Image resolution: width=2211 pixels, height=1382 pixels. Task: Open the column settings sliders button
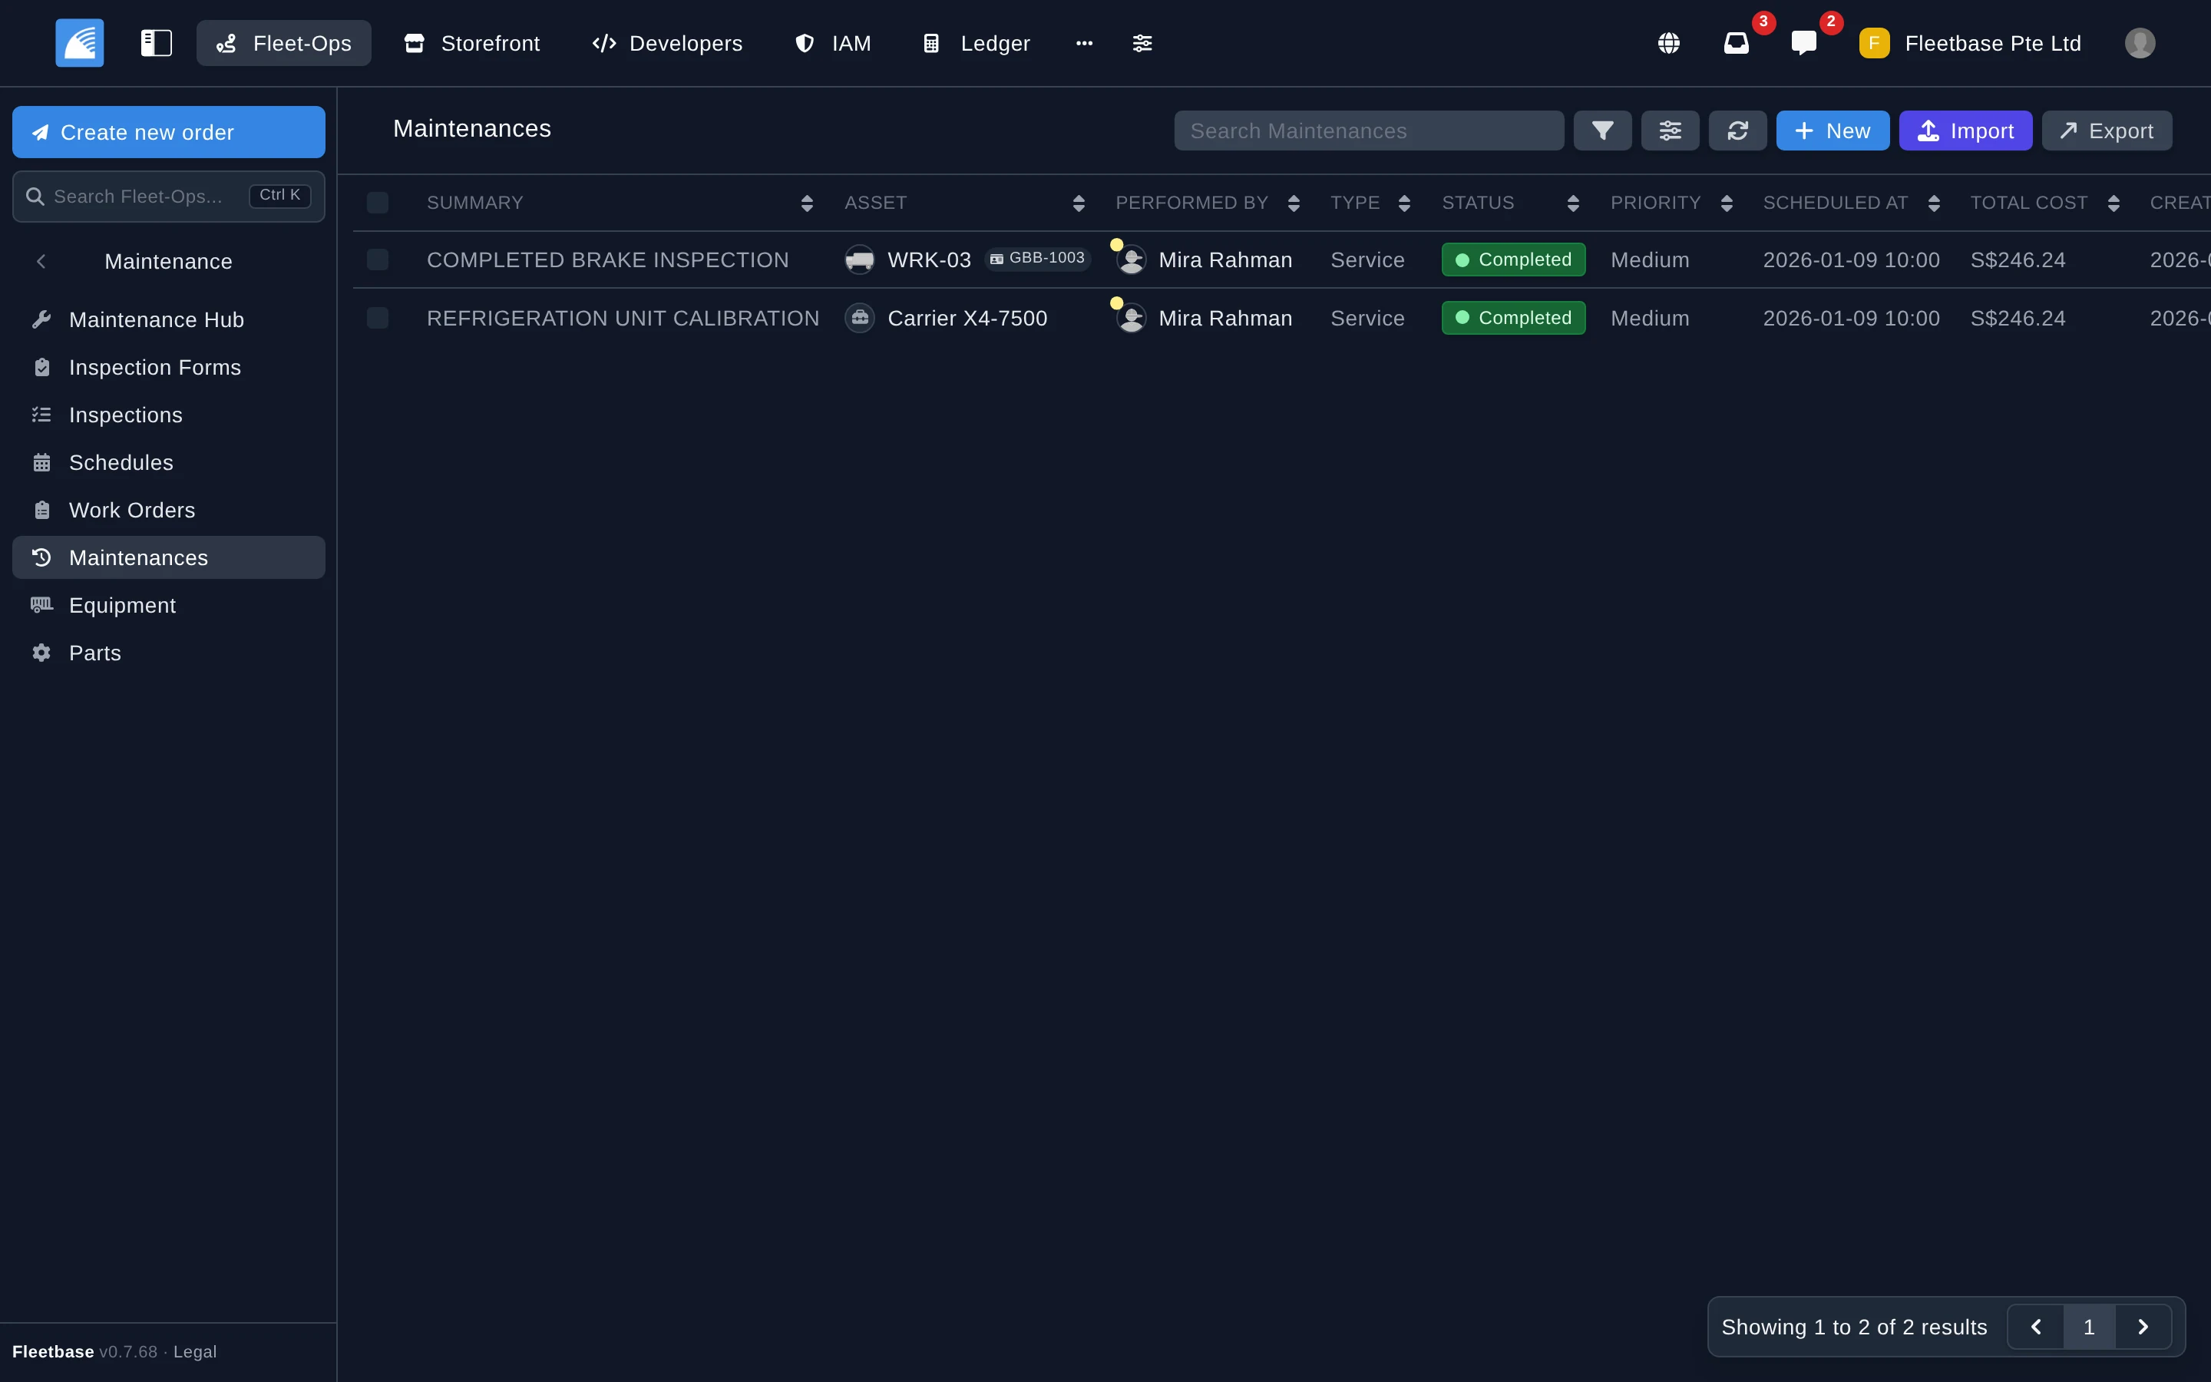click(1670, 131)
